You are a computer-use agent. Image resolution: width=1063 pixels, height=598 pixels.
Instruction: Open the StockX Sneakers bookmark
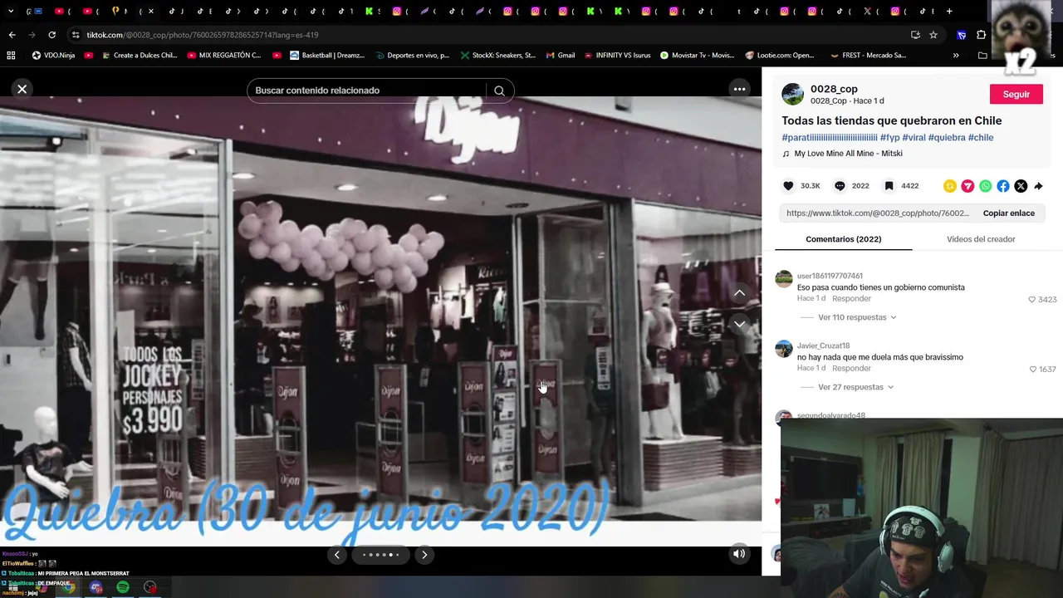click(x=497, y=56)
